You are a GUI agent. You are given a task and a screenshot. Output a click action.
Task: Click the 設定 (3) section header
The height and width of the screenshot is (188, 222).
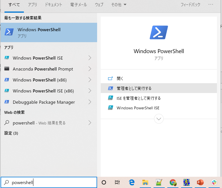coord(11,133)
